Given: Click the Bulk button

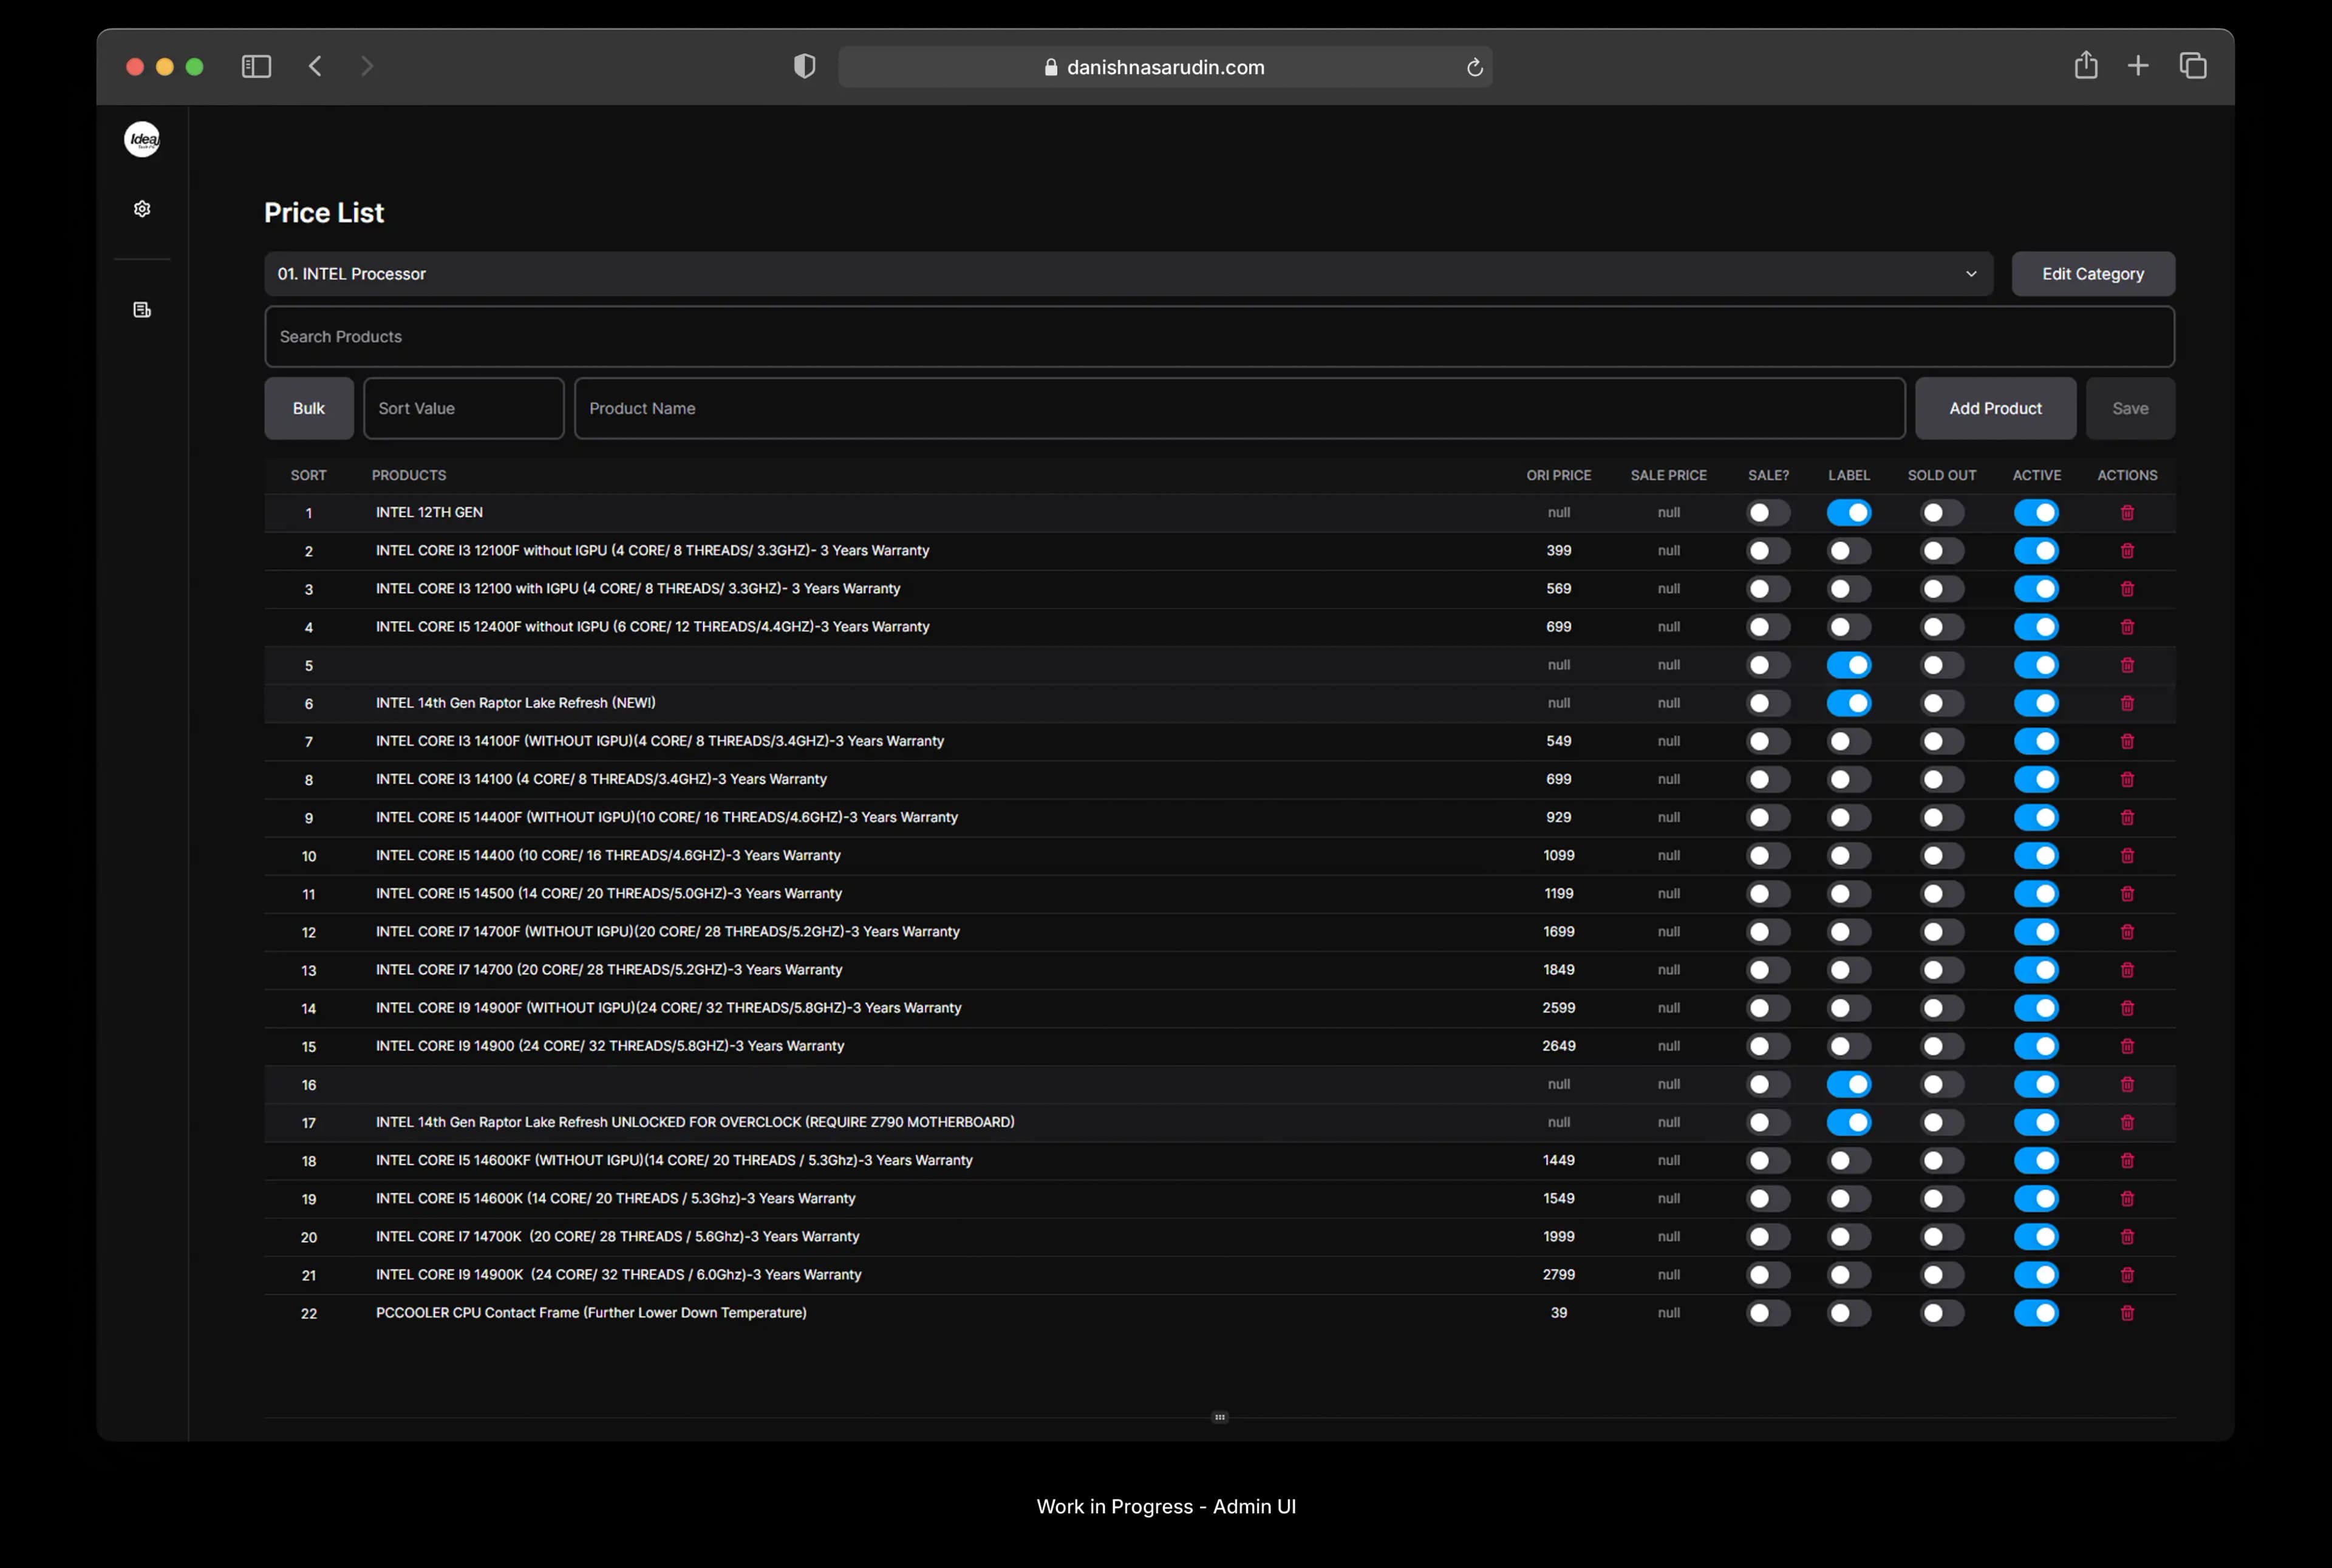Looking at the screenshot, I should pyautogui.click(x=309, y=408).
